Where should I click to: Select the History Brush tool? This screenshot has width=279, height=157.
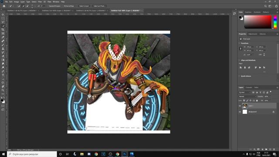(3, 52)
